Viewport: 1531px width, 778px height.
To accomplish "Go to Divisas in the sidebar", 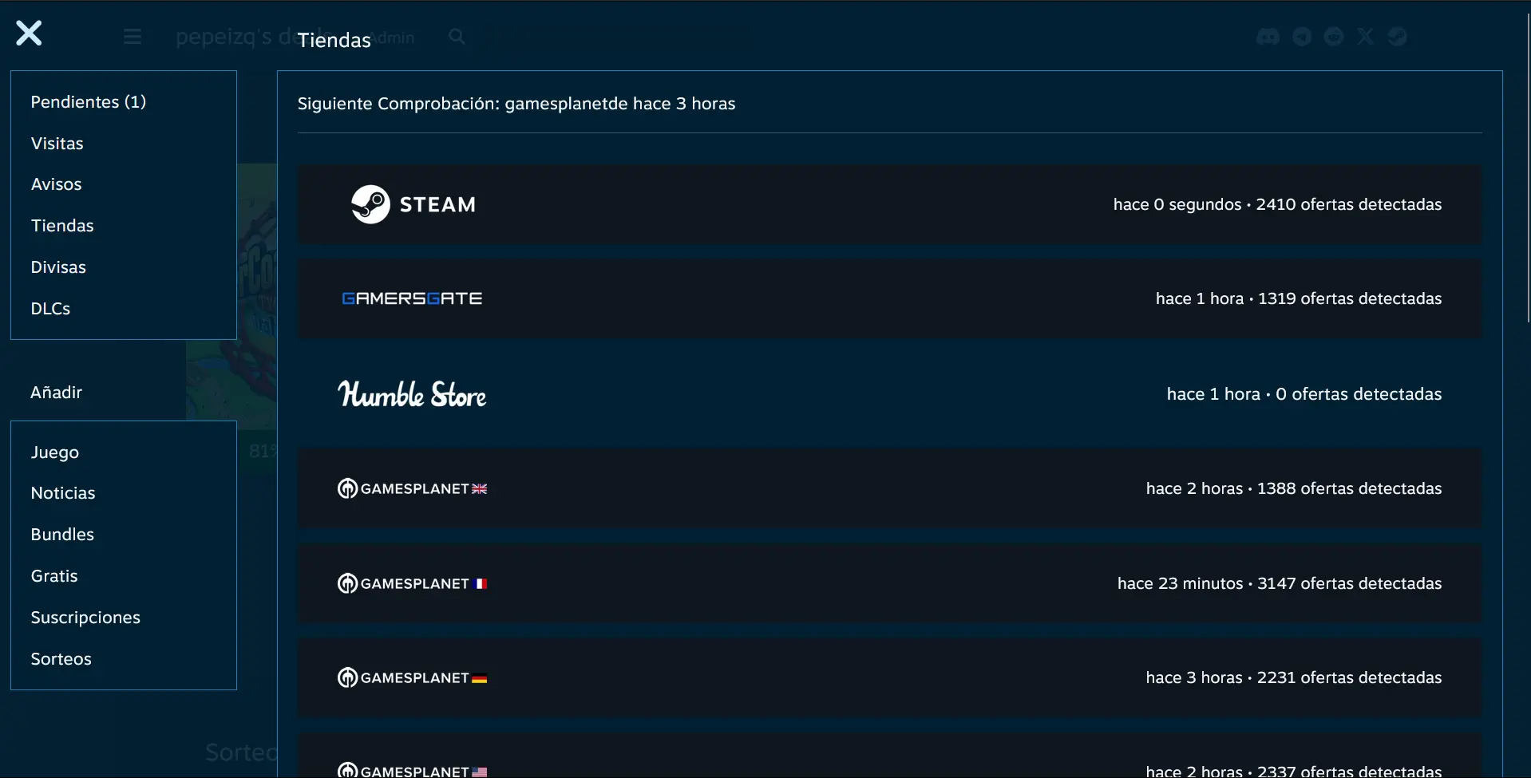I will [58, 267].
